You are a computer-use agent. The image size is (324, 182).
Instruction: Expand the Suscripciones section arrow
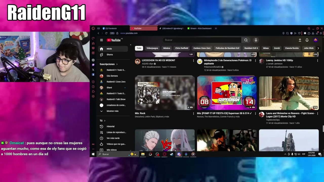(x=117, y=64)
